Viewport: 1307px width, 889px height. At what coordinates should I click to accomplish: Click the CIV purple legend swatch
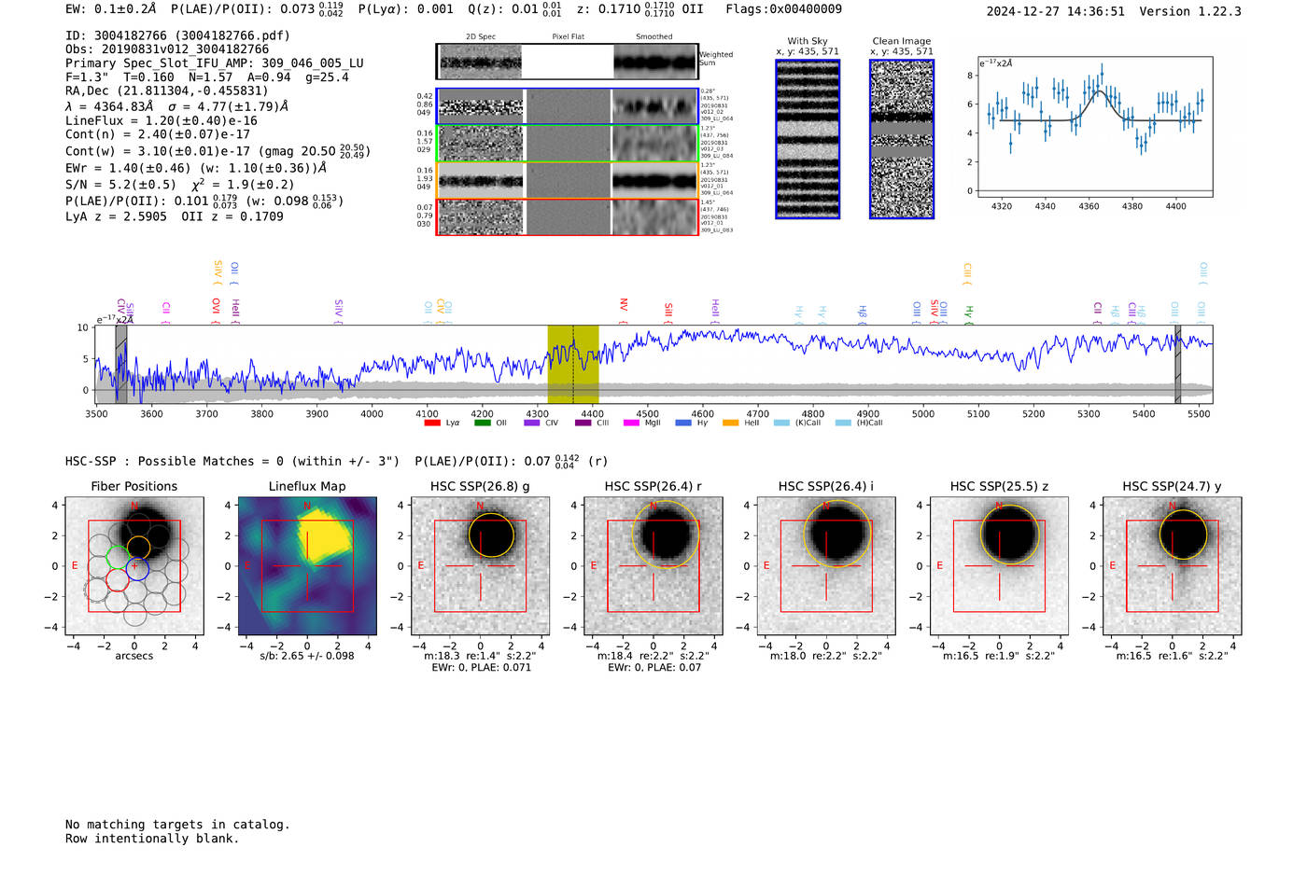pos(532,423)
